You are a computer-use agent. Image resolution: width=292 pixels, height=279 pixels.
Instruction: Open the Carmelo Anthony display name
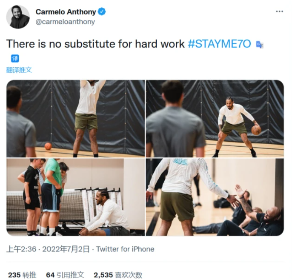click(66, 12)
